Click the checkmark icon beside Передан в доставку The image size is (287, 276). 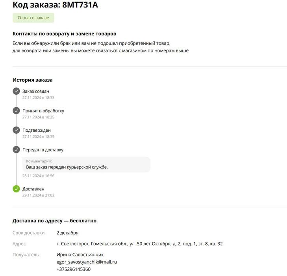pyautogui.click(x=16, y=150)
